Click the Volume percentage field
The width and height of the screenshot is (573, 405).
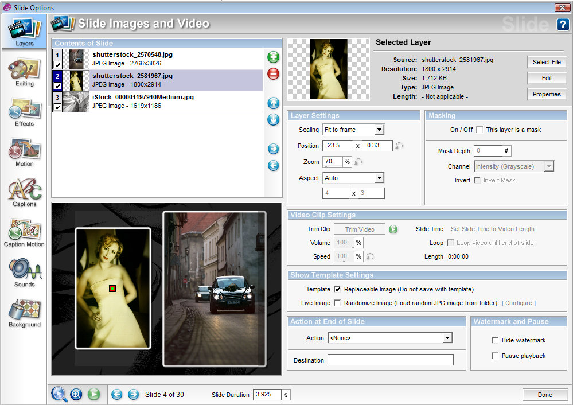[x=344, y=242]
